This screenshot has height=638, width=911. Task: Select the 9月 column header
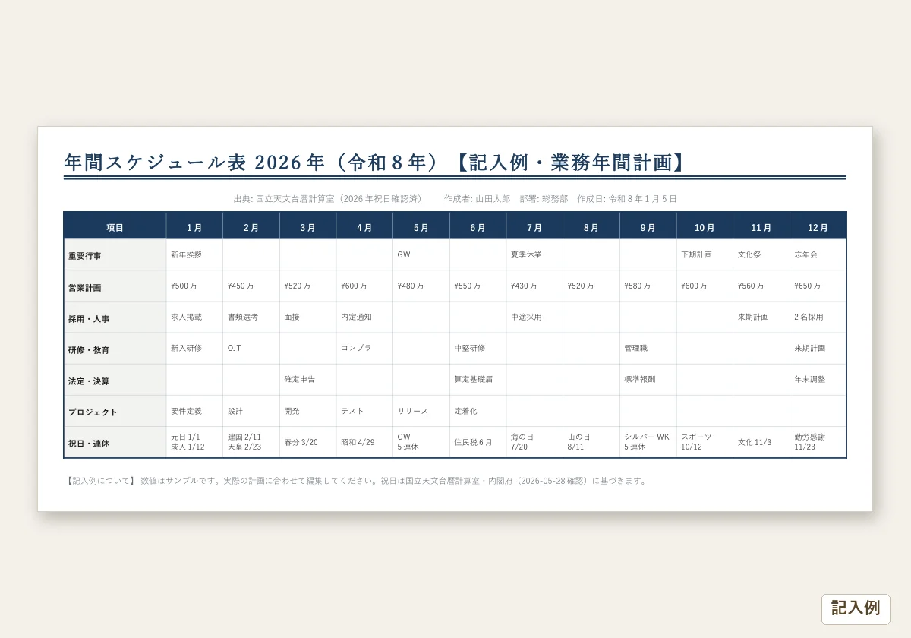pyautogui.click(x=648, y=226)
